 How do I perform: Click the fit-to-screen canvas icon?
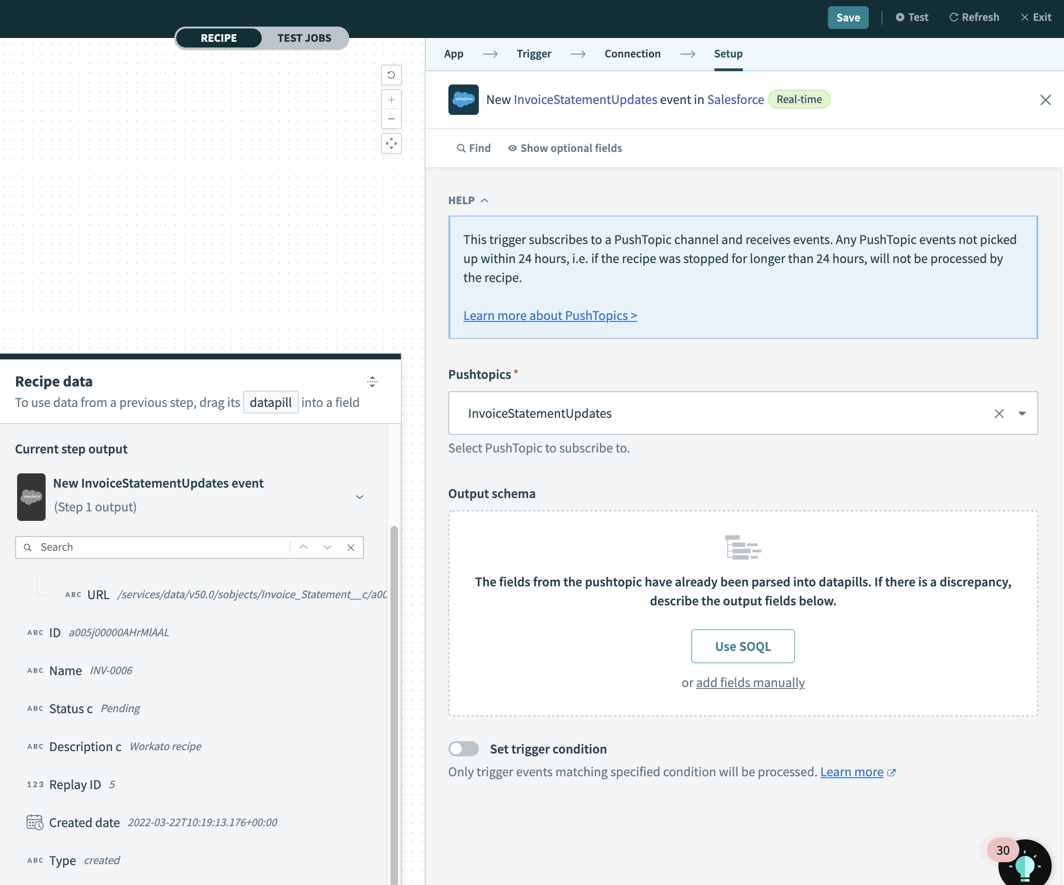click(x=391, y=144)
